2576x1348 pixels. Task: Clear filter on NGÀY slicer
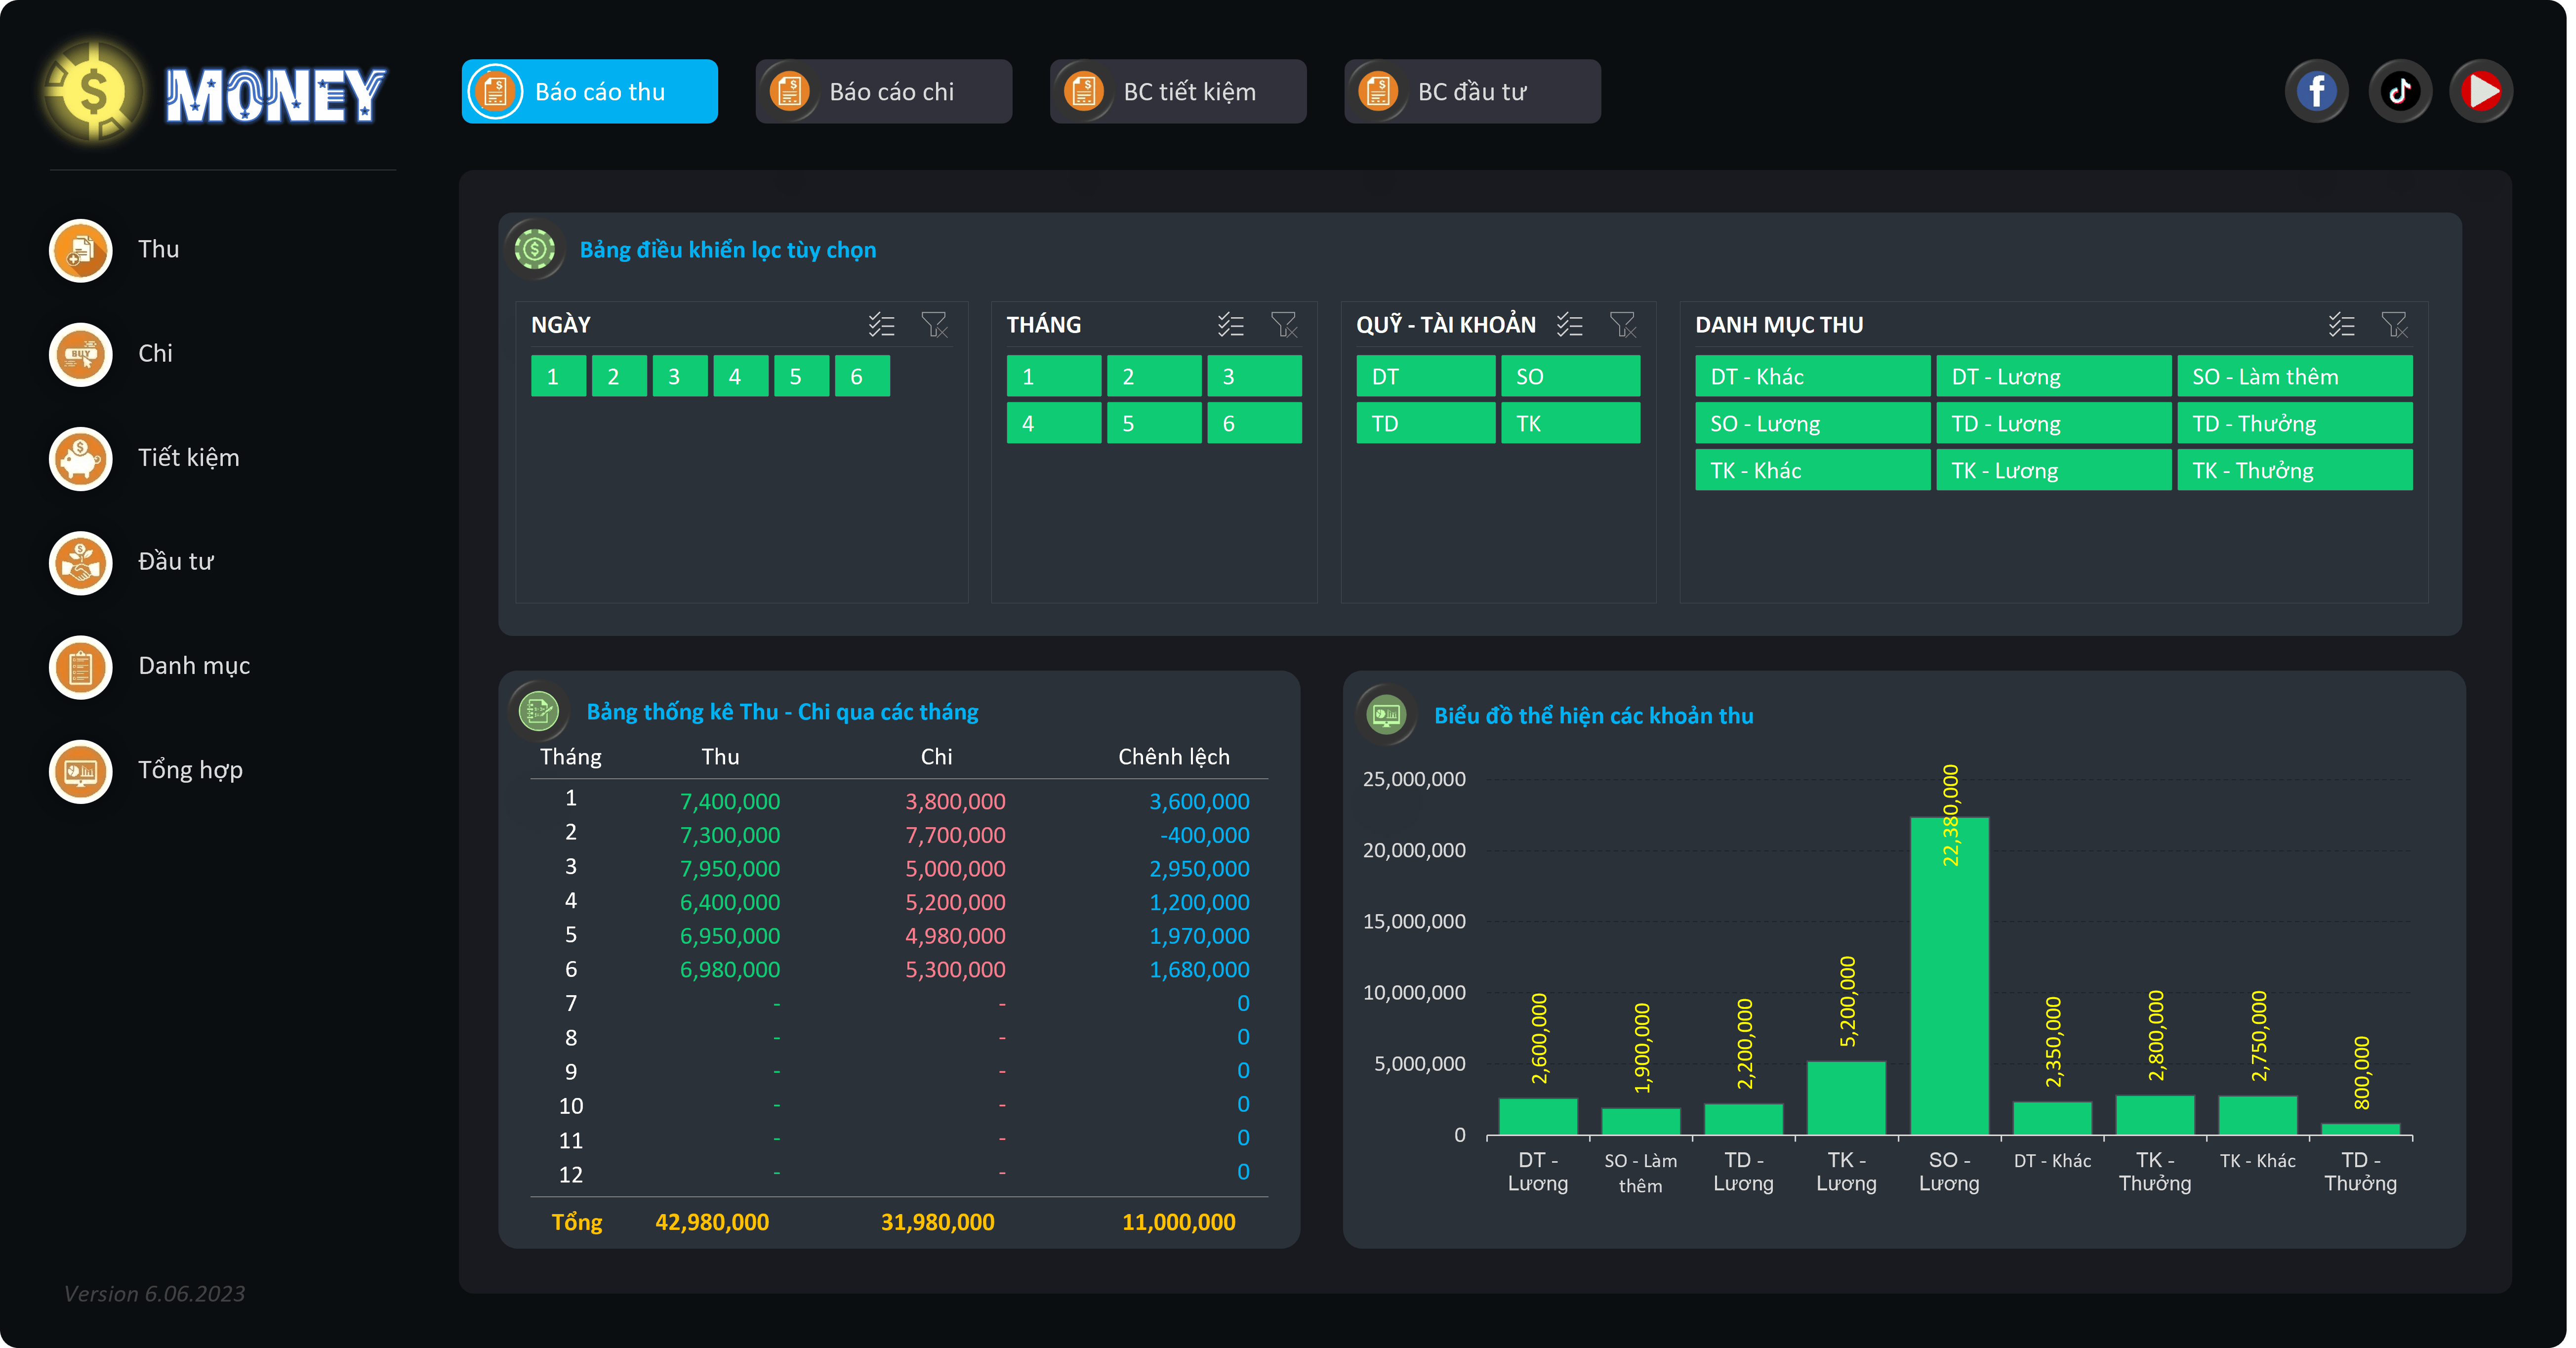934,325
